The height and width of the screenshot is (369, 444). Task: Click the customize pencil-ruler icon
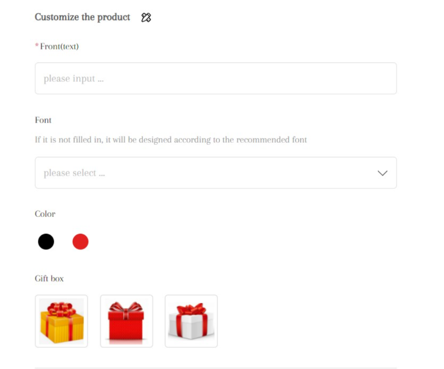(x=146, y=17)
